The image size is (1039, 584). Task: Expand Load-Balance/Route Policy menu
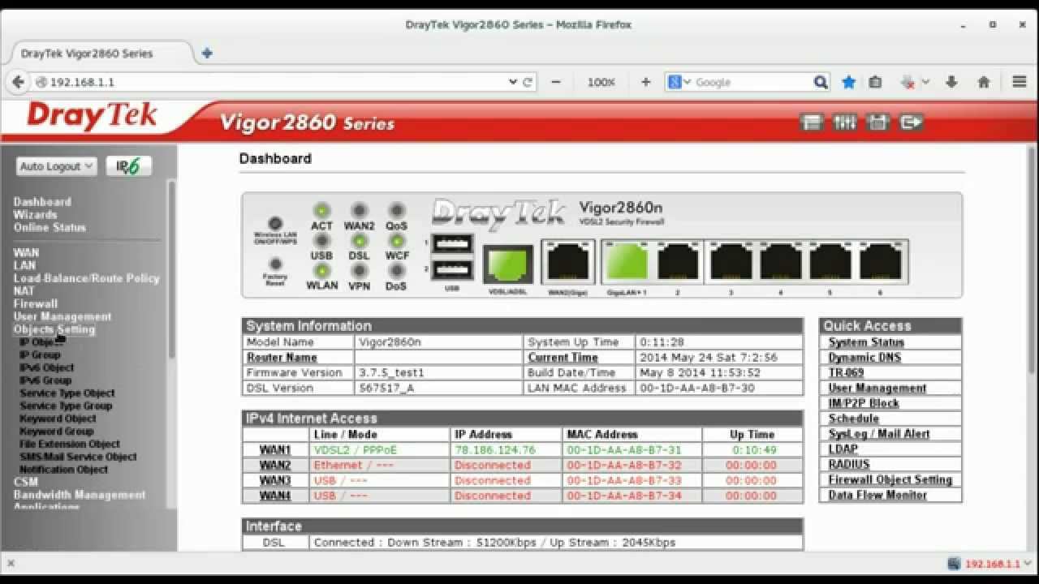pos(86,278)
